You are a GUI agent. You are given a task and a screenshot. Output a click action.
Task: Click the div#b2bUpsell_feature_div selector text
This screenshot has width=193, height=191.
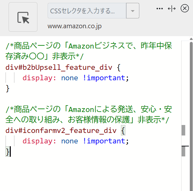point(59,67)
